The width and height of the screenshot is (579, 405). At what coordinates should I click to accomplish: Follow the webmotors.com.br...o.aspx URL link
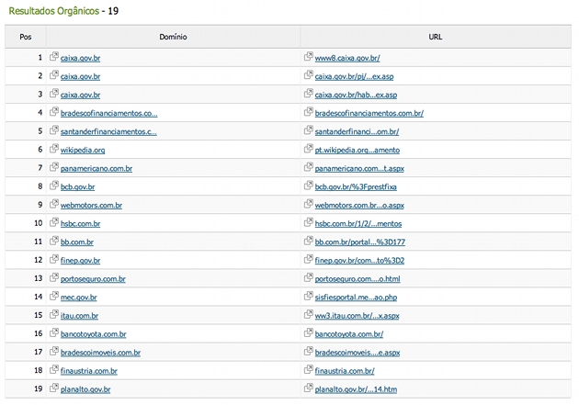(x=359, y=206)
